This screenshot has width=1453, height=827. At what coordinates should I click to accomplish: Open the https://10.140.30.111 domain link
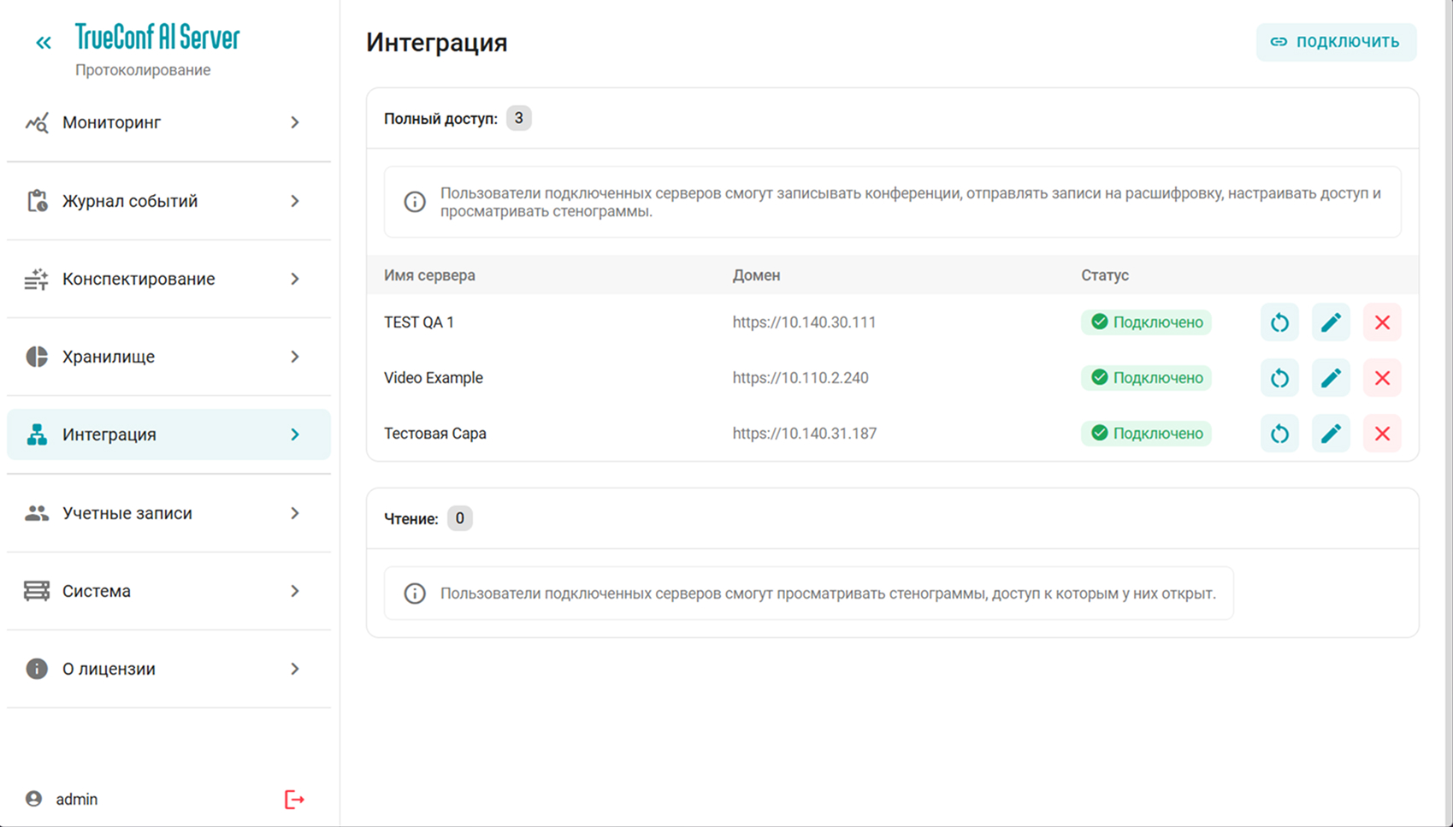pos(804,322)
